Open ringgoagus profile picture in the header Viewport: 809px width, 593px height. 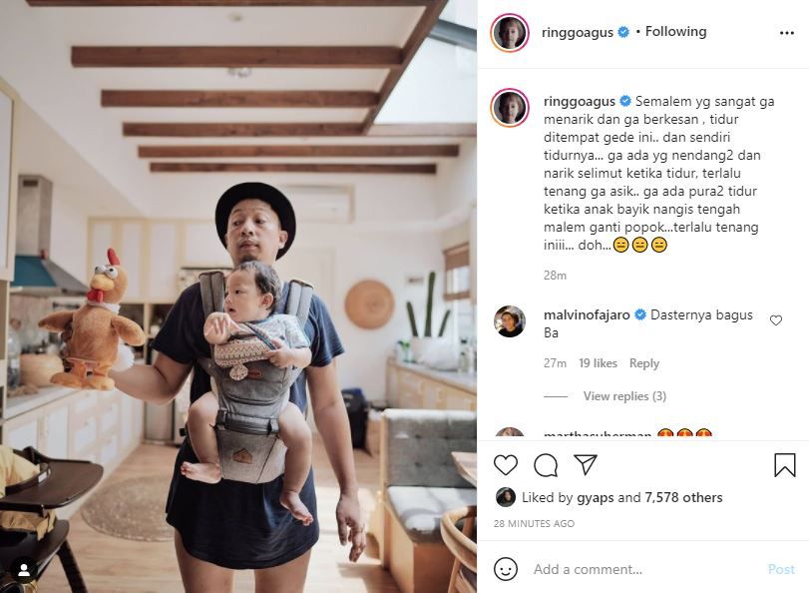point(510,32)
